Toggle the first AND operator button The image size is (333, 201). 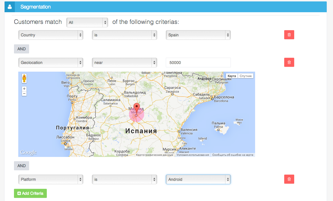point(21,49)
